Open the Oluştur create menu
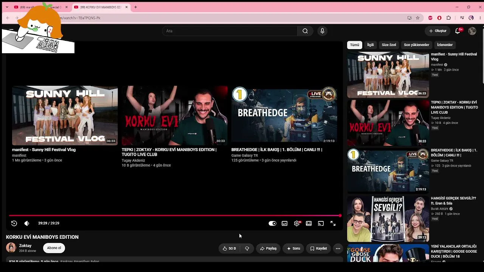 (438, 31)
